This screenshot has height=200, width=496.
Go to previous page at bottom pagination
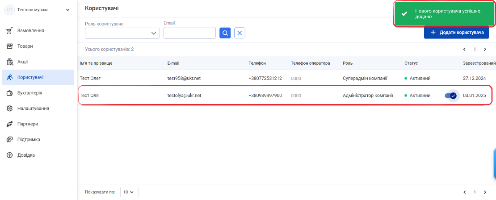point(464,192)
